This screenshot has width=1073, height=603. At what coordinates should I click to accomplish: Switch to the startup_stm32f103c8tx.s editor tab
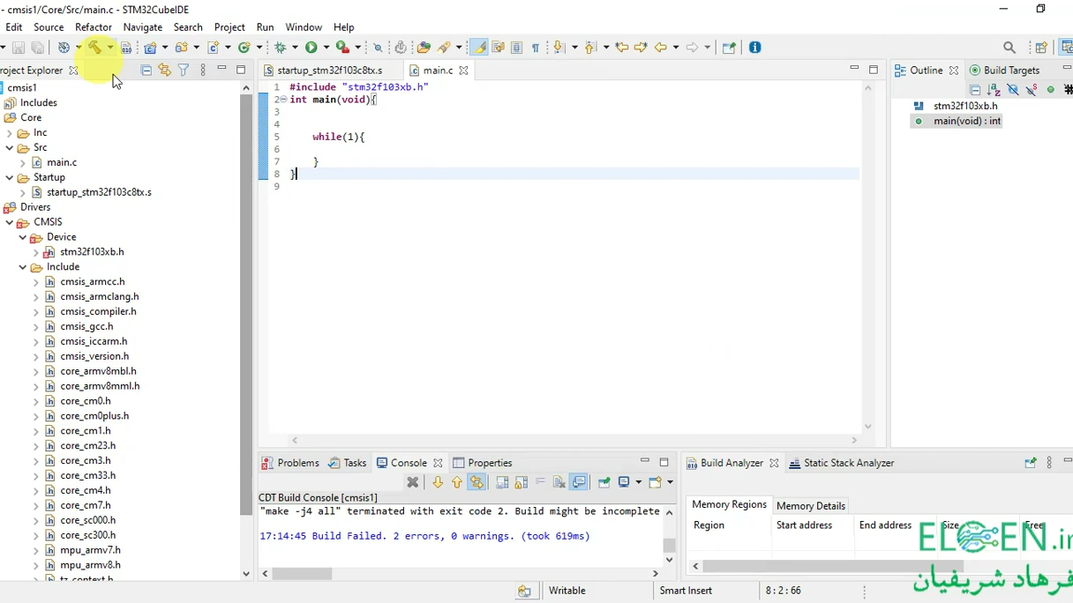(331, 70)
